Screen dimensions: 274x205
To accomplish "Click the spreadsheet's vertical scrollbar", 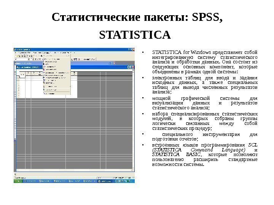I will (133, 120).
